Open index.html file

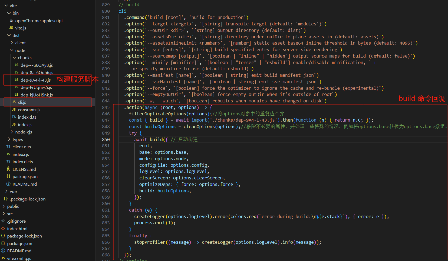[17, 229]
